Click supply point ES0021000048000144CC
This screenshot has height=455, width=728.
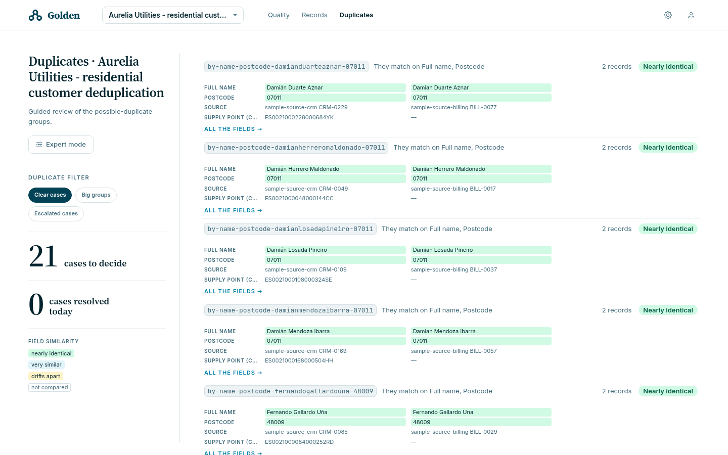[299, 199]
